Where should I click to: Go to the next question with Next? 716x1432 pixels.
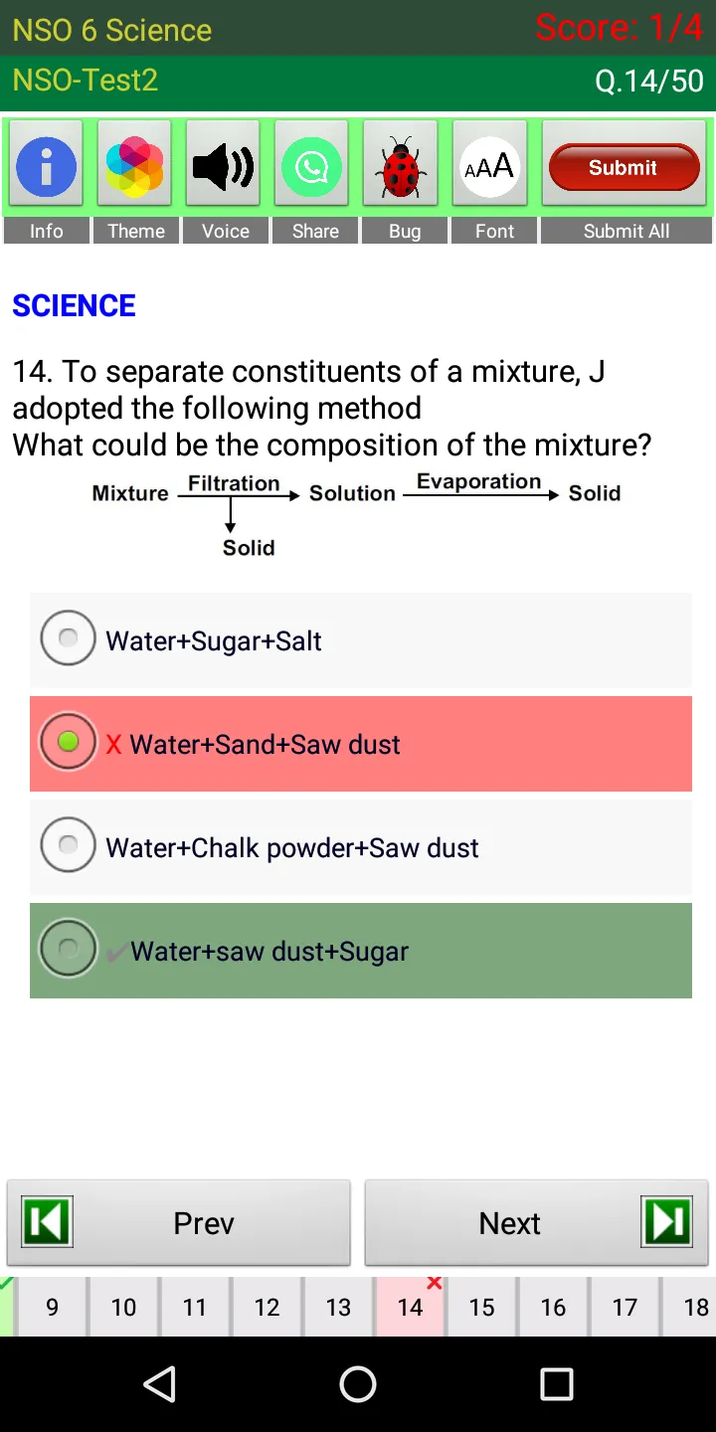click(537, 1223)
